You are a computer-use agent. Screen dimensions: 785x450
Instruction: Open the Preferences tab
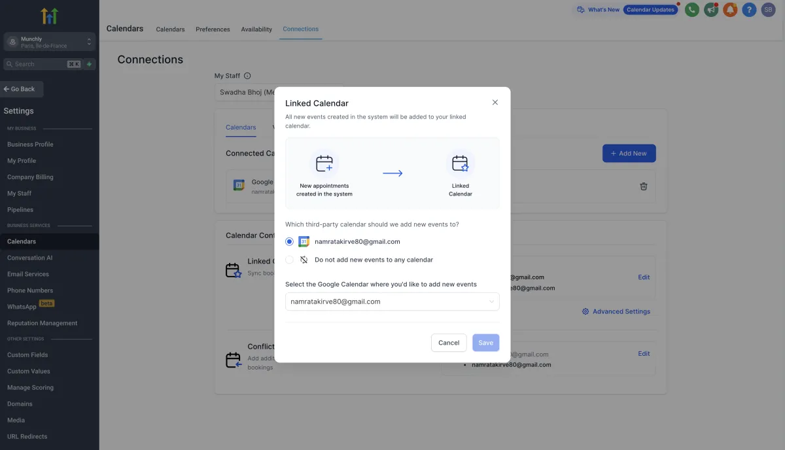[x=213, y=29]
